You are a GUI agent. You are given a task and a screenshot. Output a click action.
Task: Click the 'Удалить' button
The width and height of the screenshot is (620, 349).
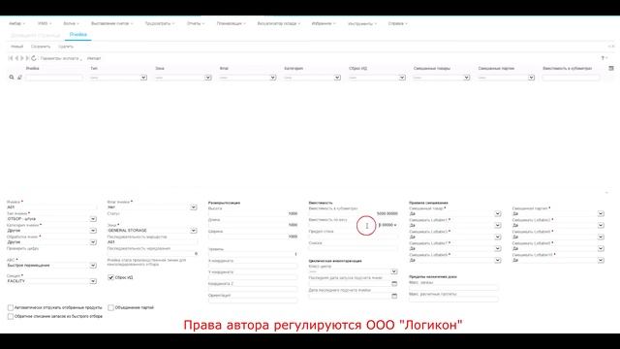point(66,47)
